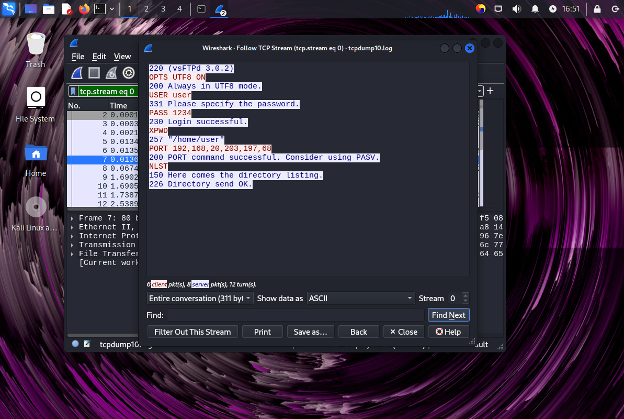Click the Find Next button
This screenshot has height=419, width=624.
[448, 315]
